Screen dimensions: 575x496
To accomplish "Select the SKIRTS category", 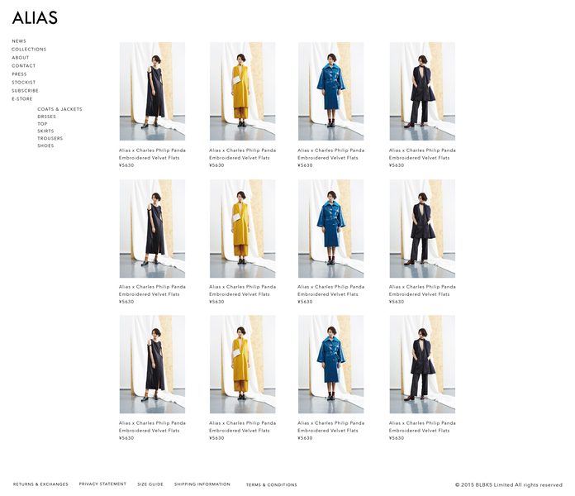I will [x=45, y=131].
